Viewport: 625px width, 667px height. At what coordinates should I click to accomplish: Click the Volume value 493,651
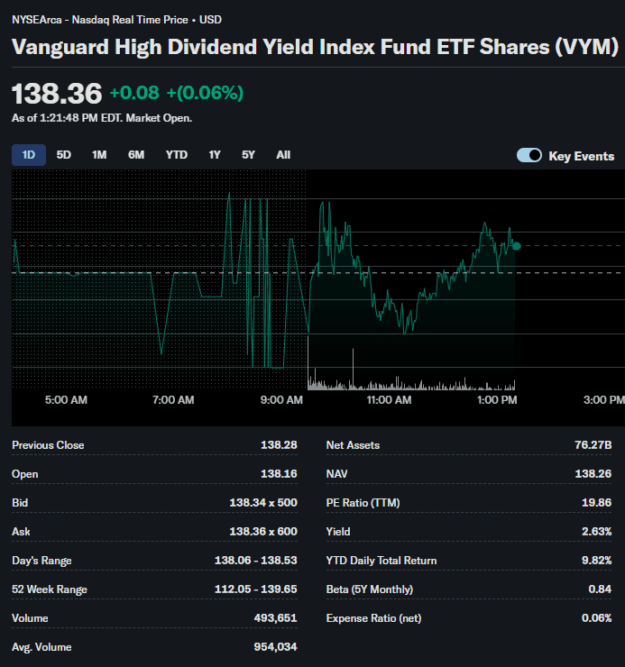click(x=275, y=618)
